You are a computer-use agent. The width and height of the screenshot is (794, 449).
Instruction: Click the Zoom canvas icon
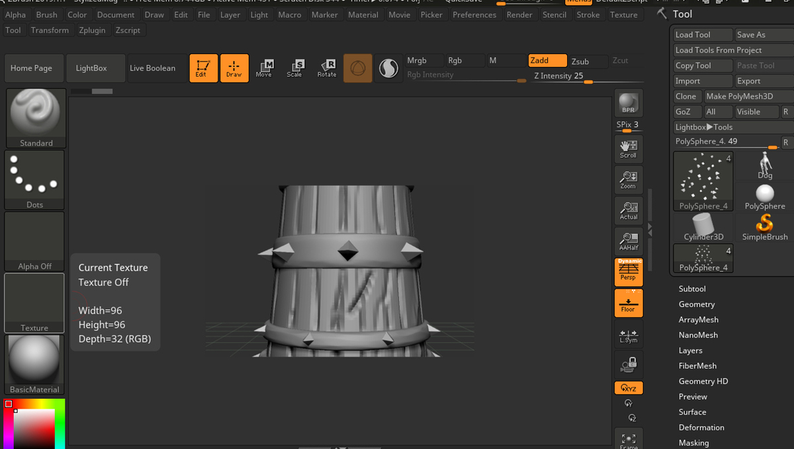click(x=628, y=179)
